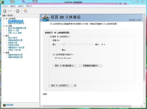Click the 设置键盘快捷键(K) button

coord(91,66)
